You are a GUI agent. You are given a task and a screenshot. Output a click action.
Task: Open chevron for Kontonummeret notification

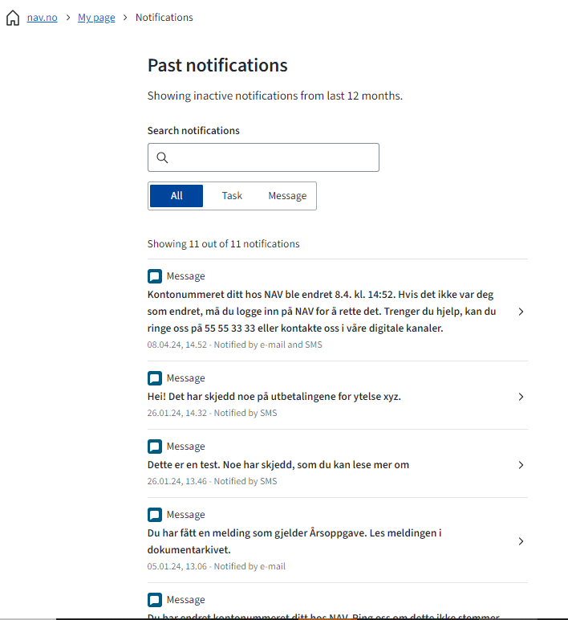521,312
